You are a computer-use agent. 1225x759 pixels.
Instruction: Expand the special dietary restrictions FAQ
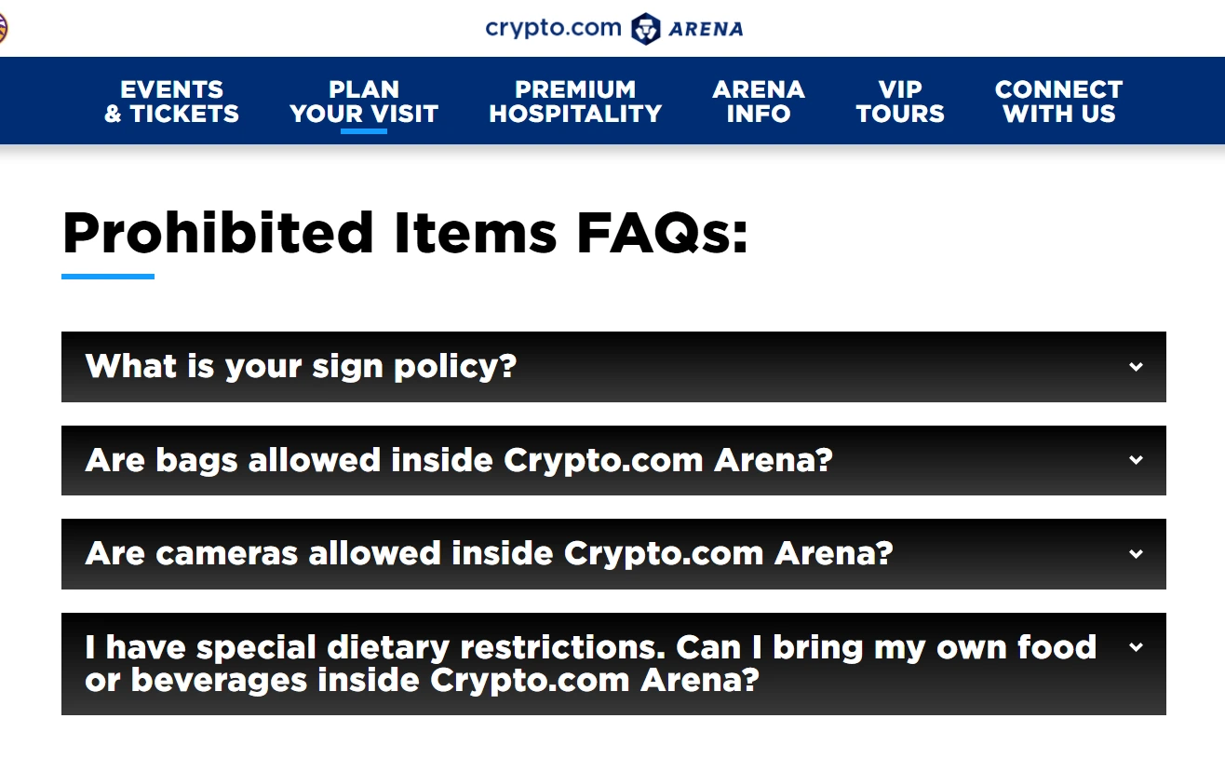[x=613, y=664]
